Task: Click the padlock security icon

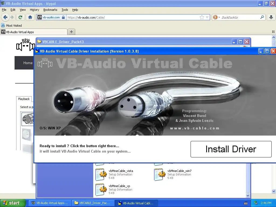Action: click(x=63, y=17)
